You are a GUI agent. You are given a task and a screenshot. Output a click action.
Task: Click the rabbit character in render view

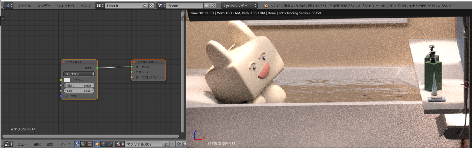246,63
